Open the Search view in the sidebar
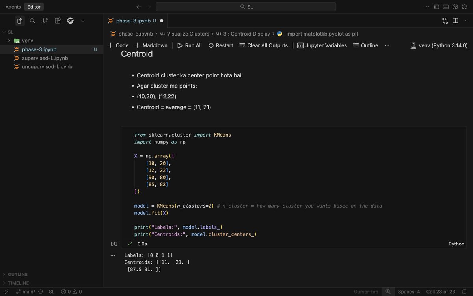The width and height of the screenshot is (473, 296). click(32, 21)
